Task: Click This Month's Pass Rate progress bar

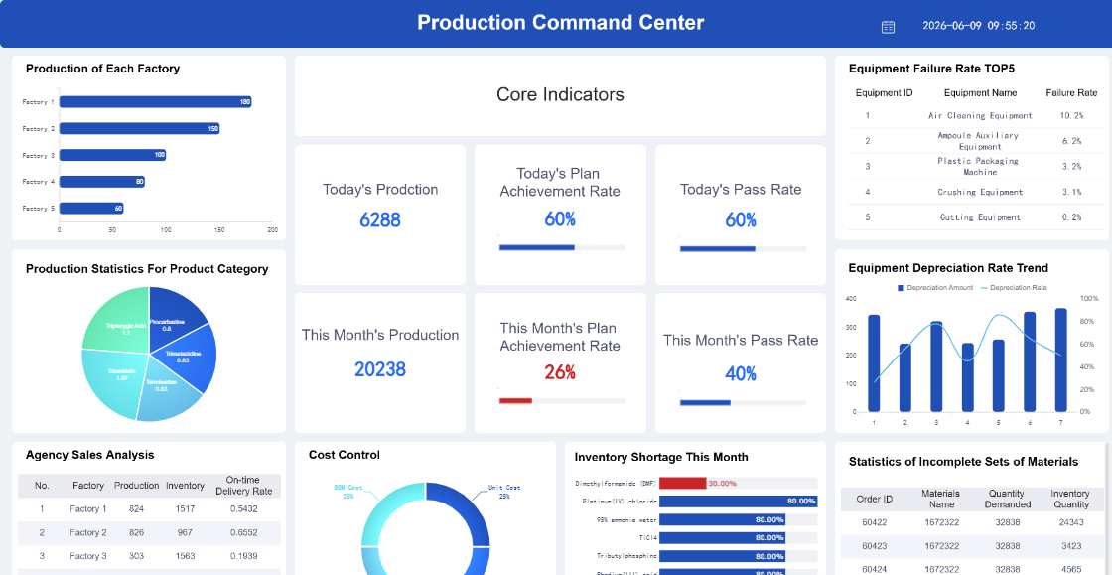Action: 744,403
